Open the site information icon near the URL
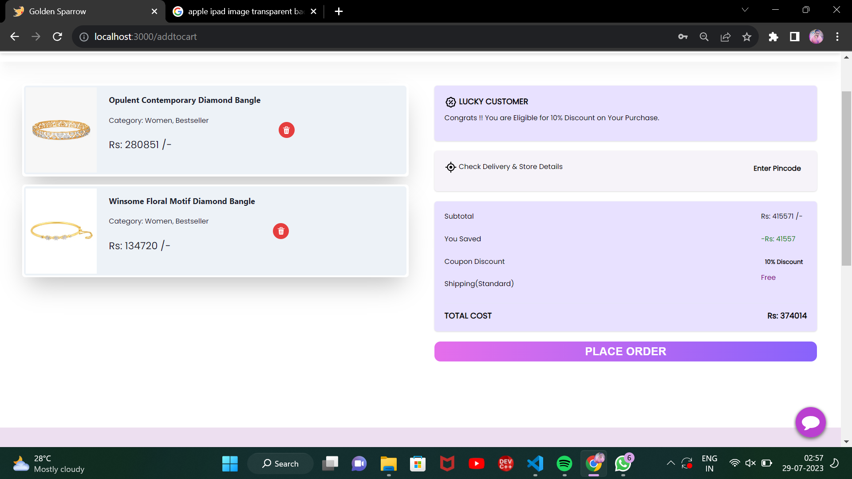The width and height of the screenshot is (852, 479). click(x=84, y=37)
